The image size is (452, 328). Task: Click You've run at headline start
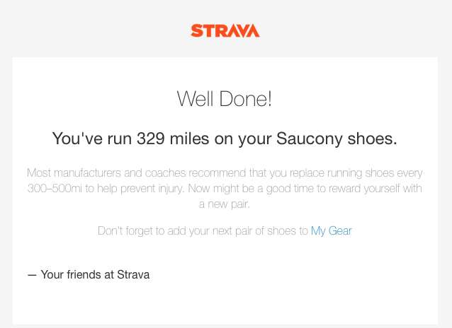click(x=91, y=139)
